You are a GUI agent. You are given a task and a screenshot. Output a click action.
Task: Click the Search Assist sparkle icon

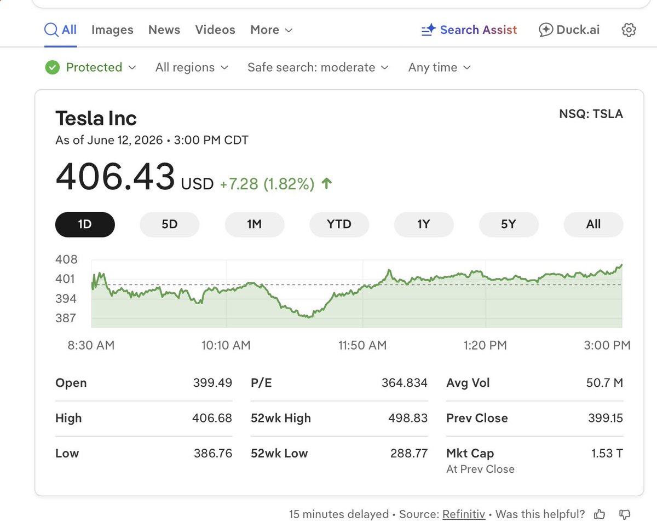point(428,30)
